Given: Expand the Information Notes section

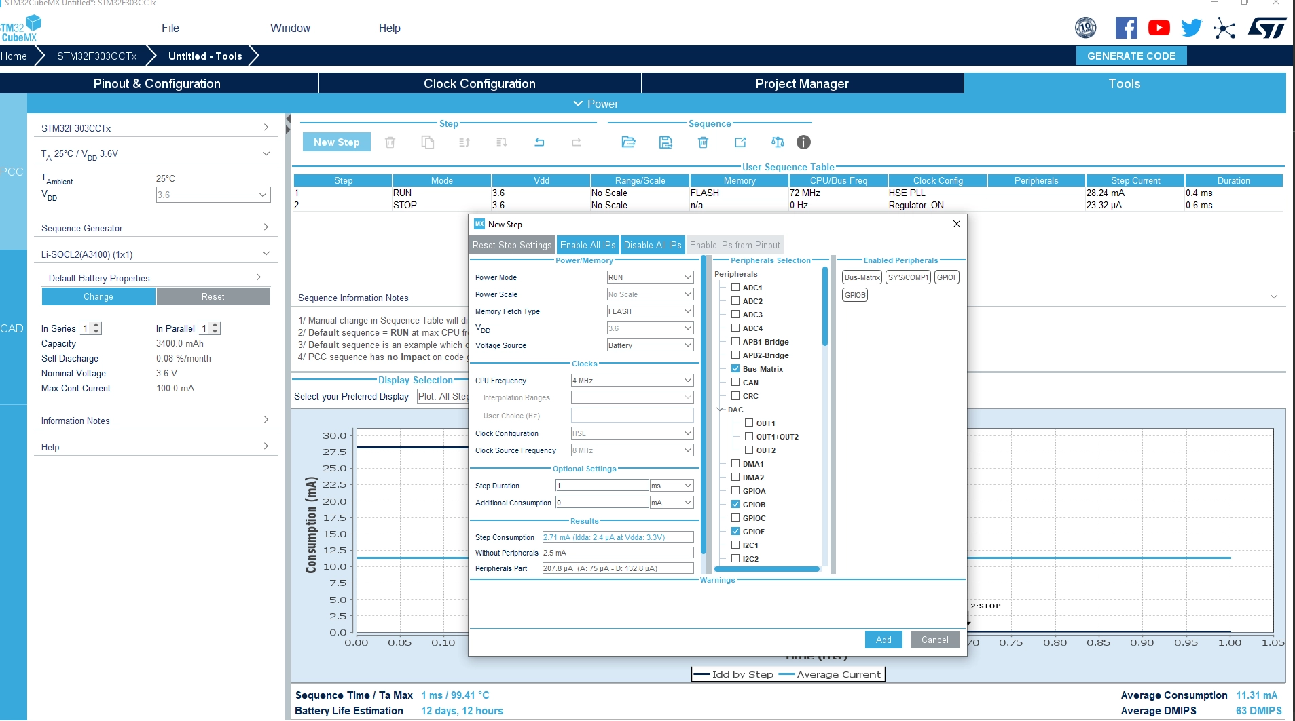Looking at the screenshot, I should (156, 421).
